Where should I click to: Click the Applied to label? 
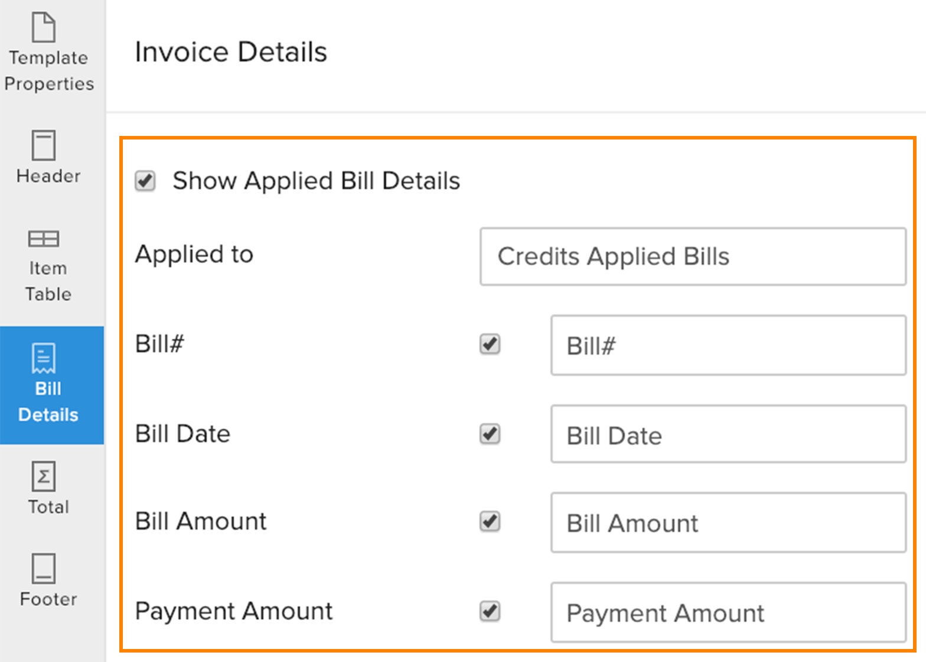[x=194, y=255]
